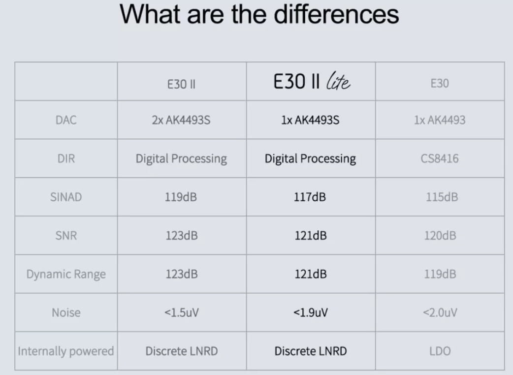The height and width of the screenshot is (375, 513).
Task: Click the <1.9uV noise cell
Action: tap(310, 312)
